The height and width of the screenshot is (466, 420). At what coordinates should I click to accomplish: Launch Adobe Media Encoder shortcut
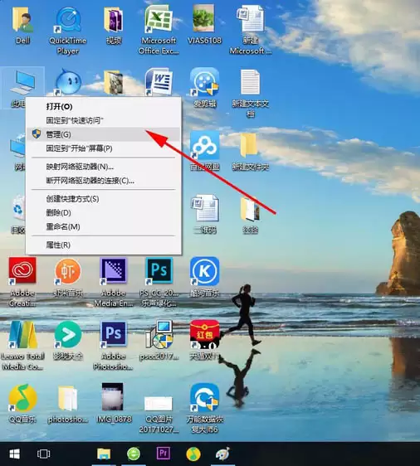click(x=114, y=270)
